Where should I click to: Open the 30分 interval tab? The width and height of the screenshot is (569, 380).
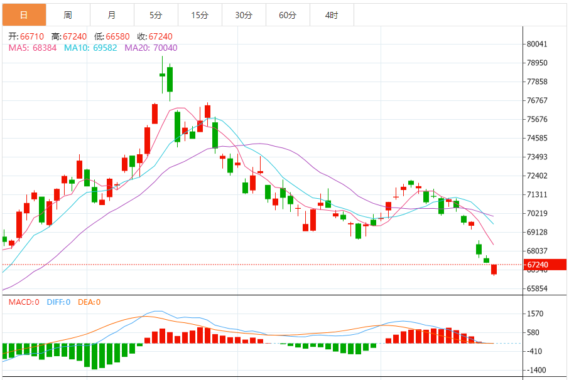pyautogui.click(x=244, y=15)
